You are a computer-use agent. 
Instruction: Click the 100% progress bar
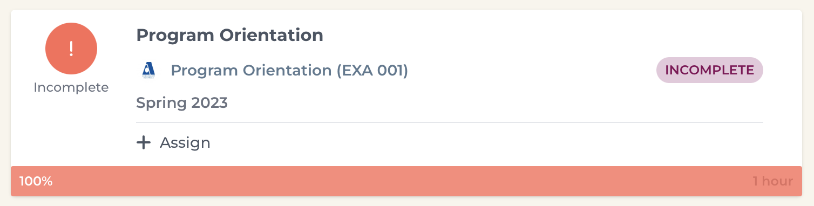coord(406,181)
